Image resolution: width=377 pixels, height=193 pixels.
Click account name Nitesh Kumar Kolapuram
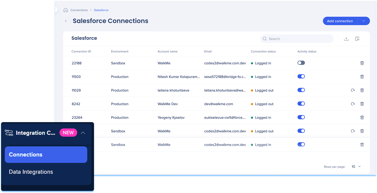coord(179,77)
